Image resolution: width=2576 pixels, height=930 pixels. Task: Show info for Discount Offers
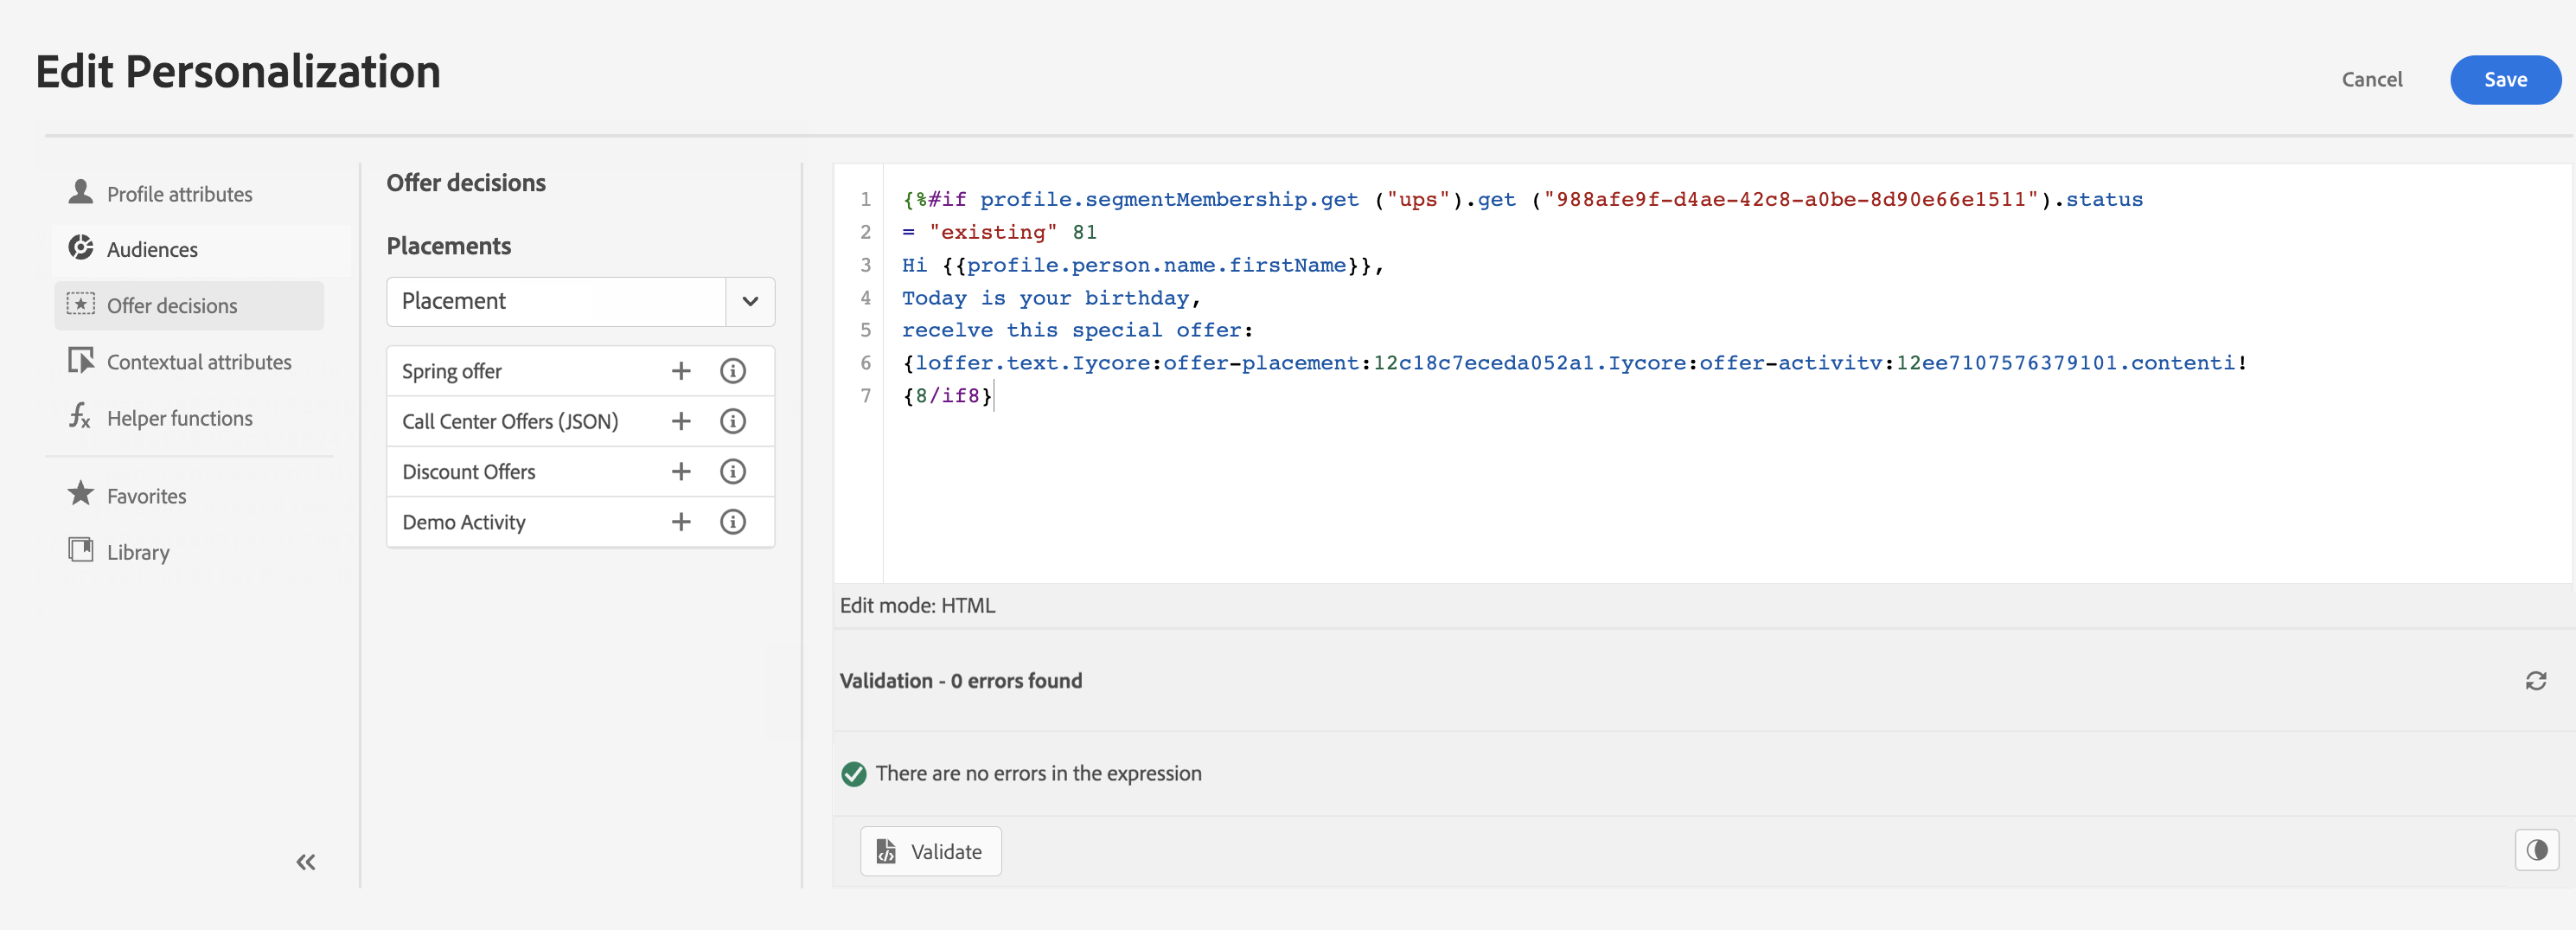click(x=733, y=471)
